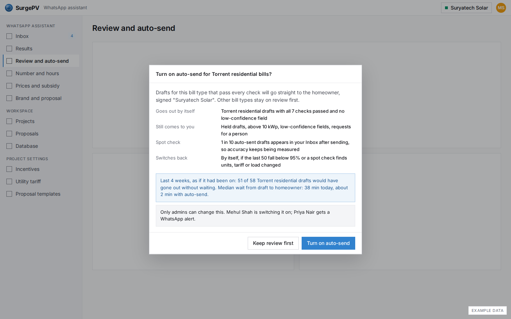Click the Proposal templates sidebar icon
The image size is (511, 319).
pos(9,194)
